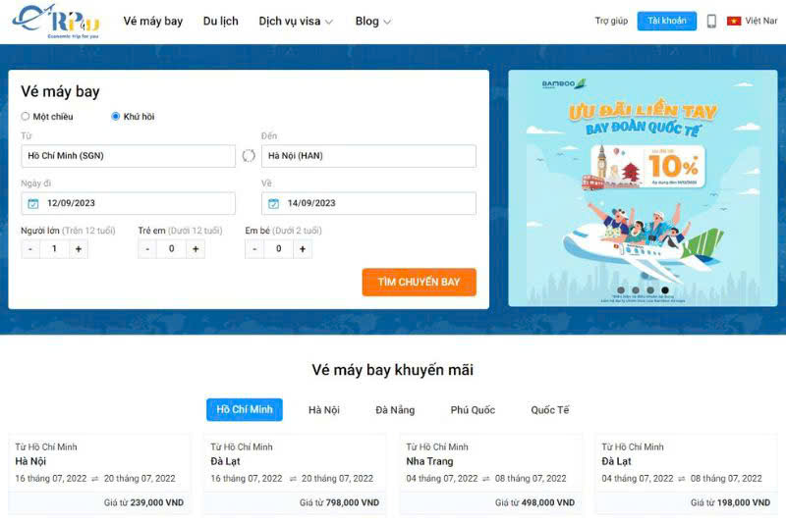The width and height of the screenshot is (786, 523).
Task: Increase the Trẻ em children count
Action: pos(196,248)
